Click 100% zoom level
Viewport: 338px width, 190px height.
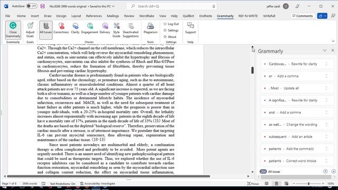point(331,184)
